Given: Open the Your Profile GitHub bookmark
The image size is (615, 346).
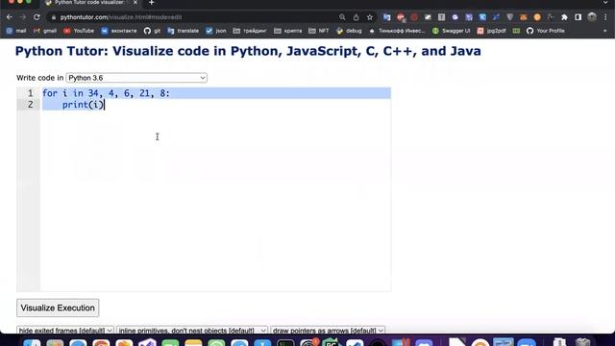Looking at the screenshot, I should coord(546,31).
